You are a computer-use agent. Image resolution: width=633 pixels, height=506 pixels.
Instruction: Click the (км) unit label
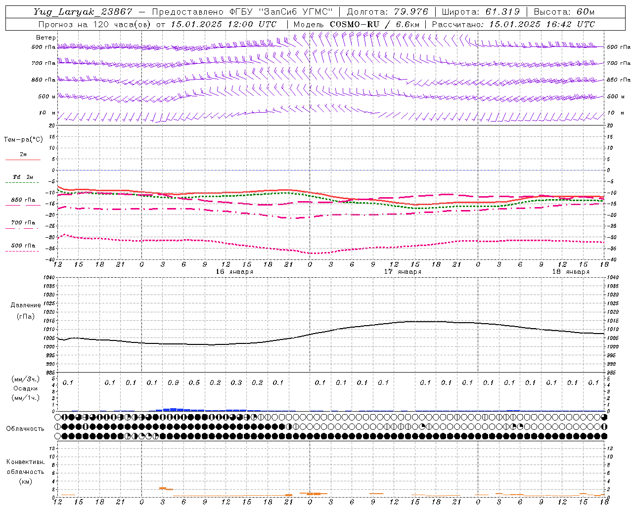[x=25, y=481]
